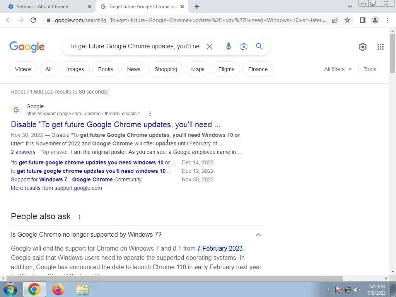Bookmark this tab with the star icon
Viewport: 396px width, 297px height.
[347, 20]
